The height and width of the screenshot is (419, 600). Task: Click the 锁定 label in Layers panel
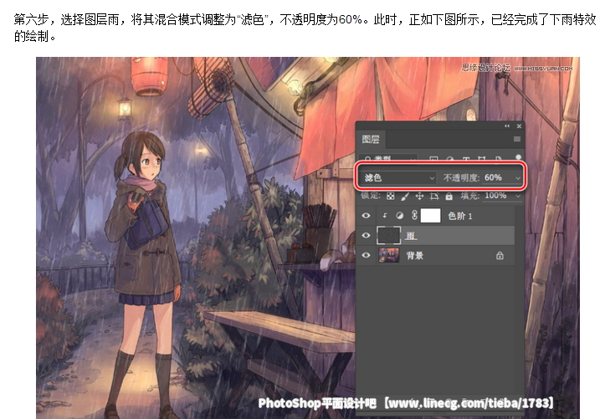tap(371, 196)
